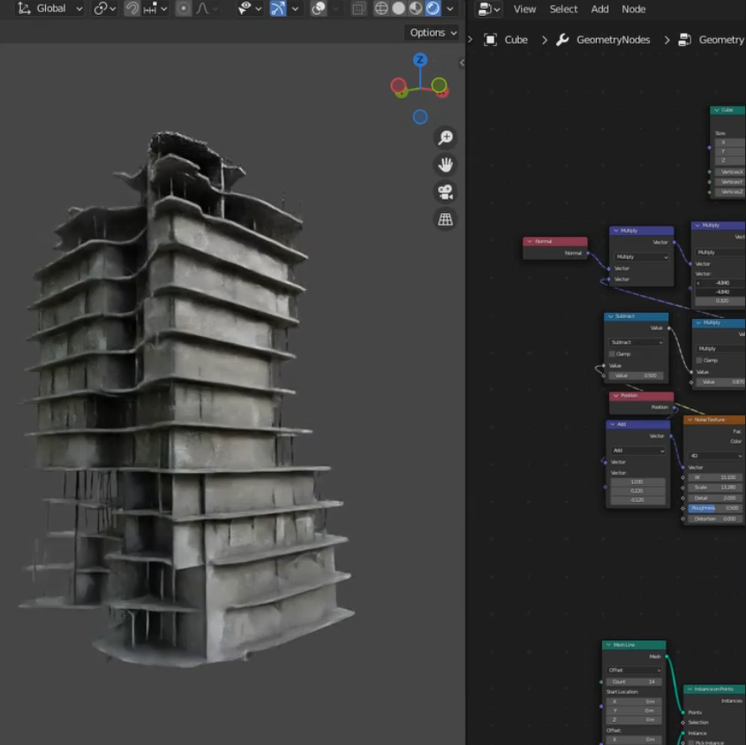Open the Node menu in header
Viewport: 746px width, 745px height.
pos(633,9)
